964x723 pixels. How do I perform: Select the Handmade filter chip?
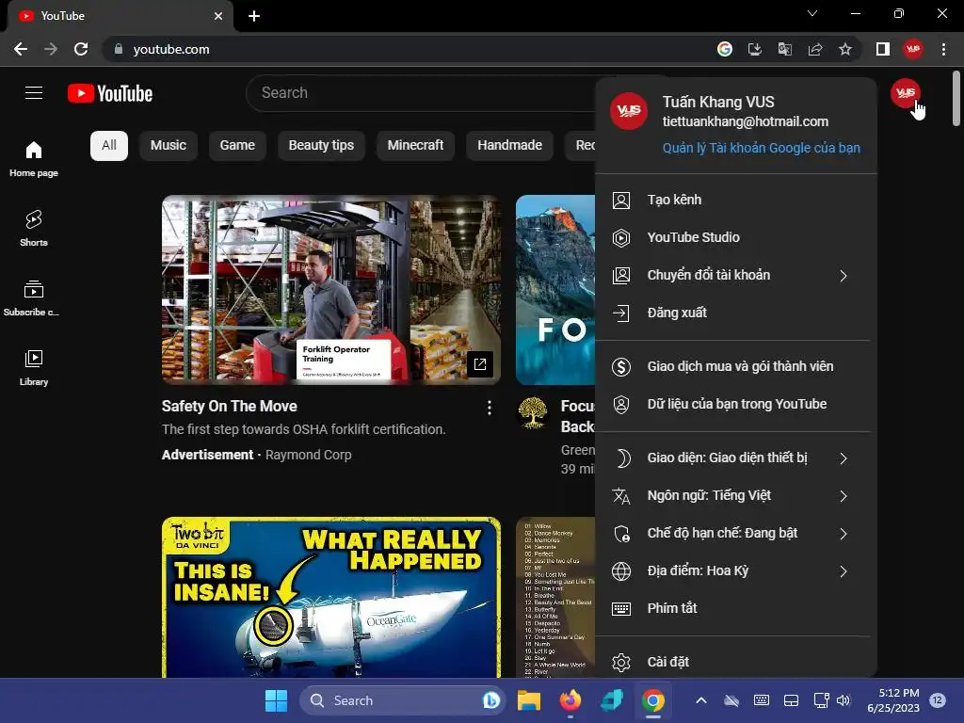point(509,146)
